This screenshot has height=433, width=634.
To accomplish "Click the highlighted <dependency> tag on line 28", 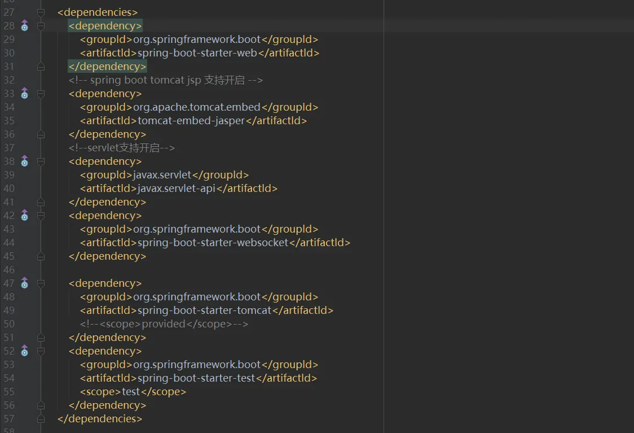I will pos(105,26).
